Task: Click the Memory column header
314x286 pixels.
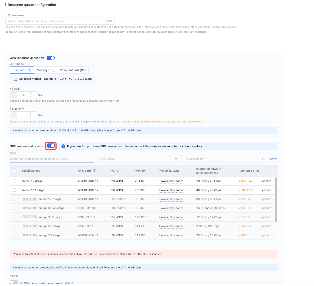Action: coord(140,171)
